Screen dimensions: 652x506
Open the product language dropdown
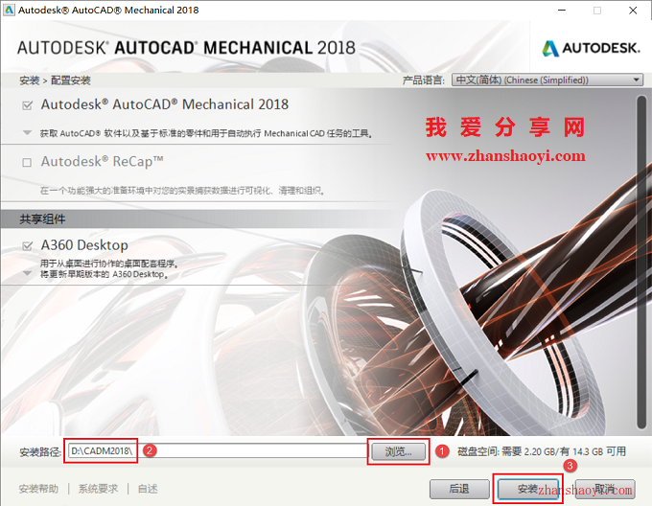click(x=547, y=80)
